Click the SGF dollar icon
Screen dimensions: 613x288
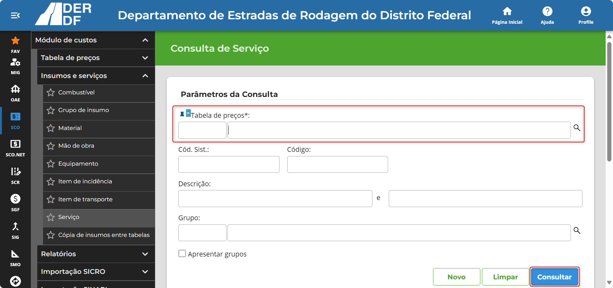pyautogui.click(x=15, y=199)
